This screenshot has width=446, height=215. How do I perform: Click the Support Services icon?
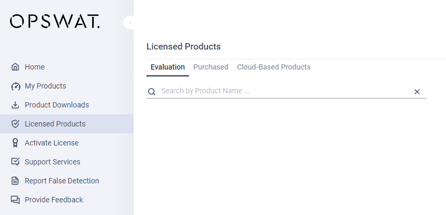(15, 162)
